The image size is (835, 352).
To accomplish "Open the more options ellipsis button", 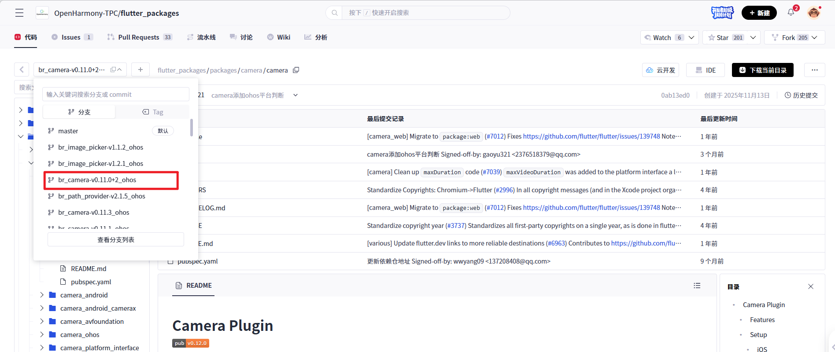I will point(814,70).
